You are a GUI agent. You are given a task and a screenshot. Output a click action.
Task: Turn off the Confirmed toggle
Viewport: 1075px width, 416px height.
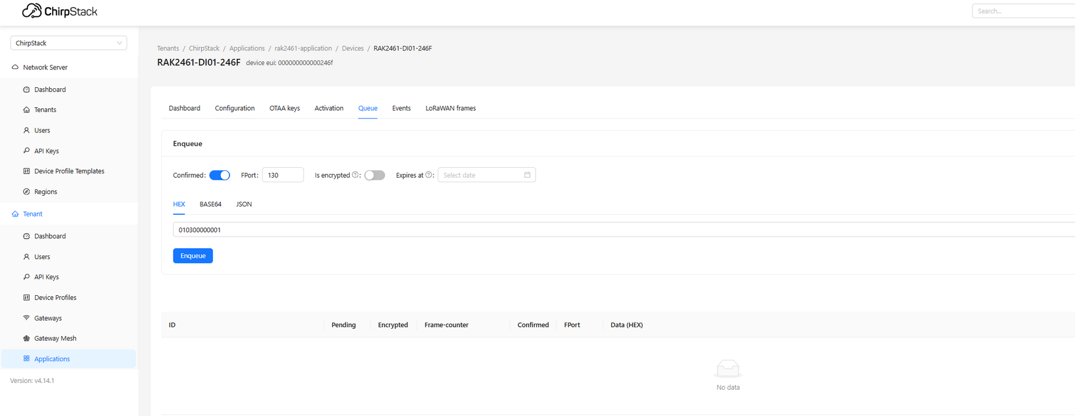pos(219,175)
